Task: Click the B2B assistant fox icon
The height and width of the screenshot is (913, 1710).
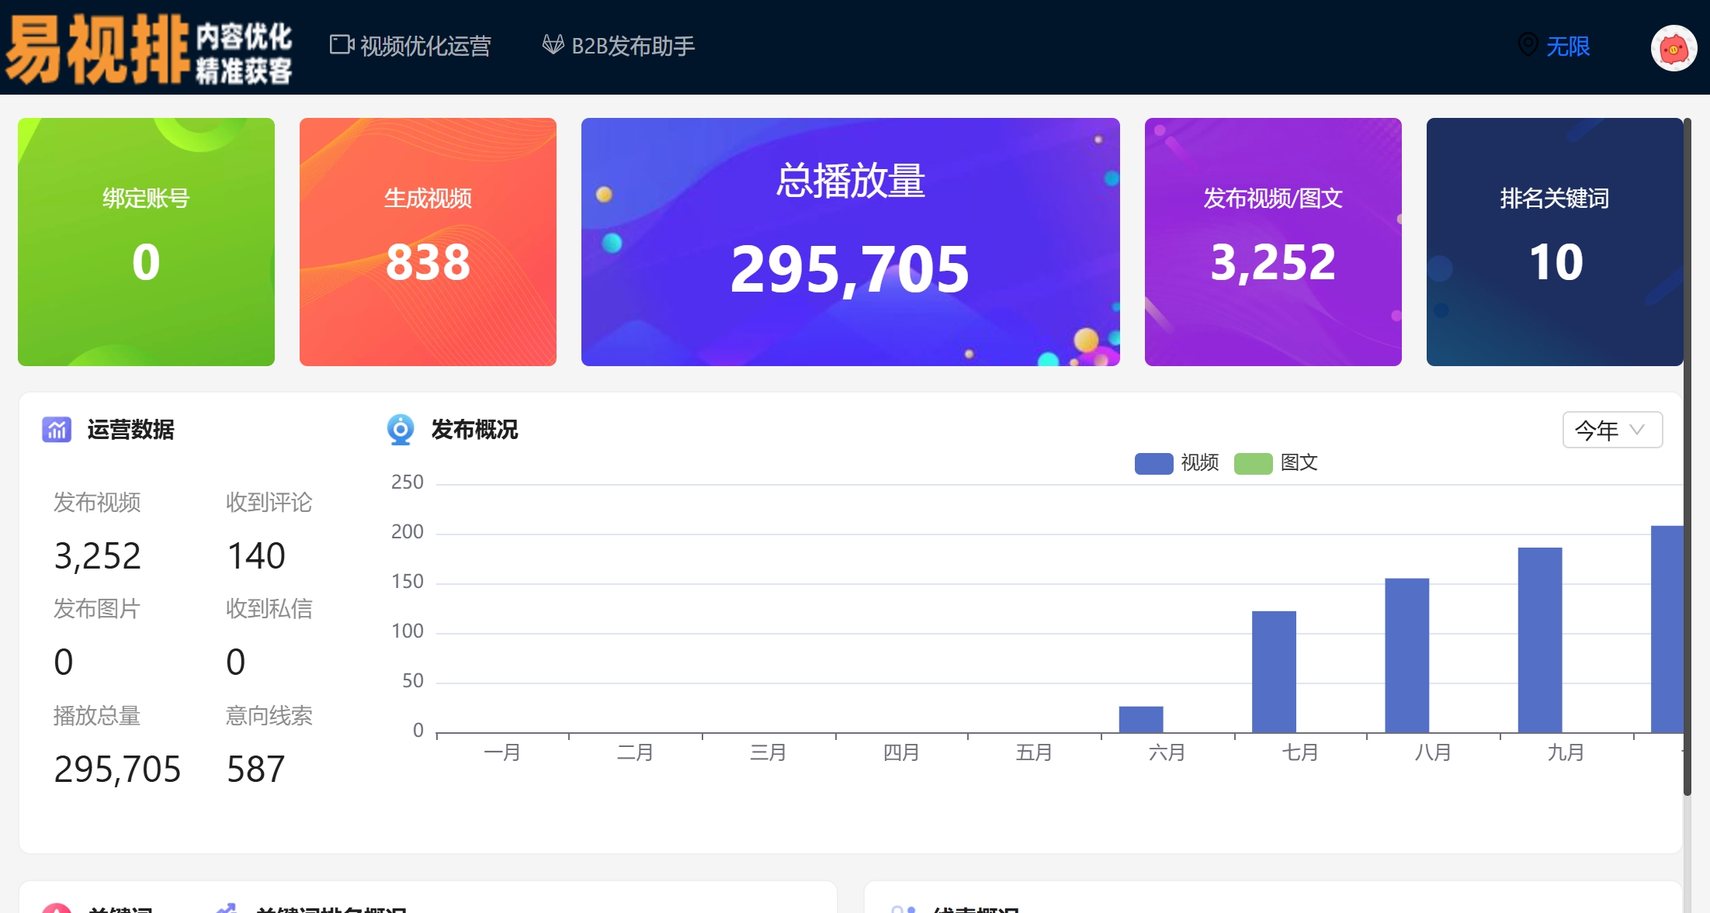Action: coord(553,45)
